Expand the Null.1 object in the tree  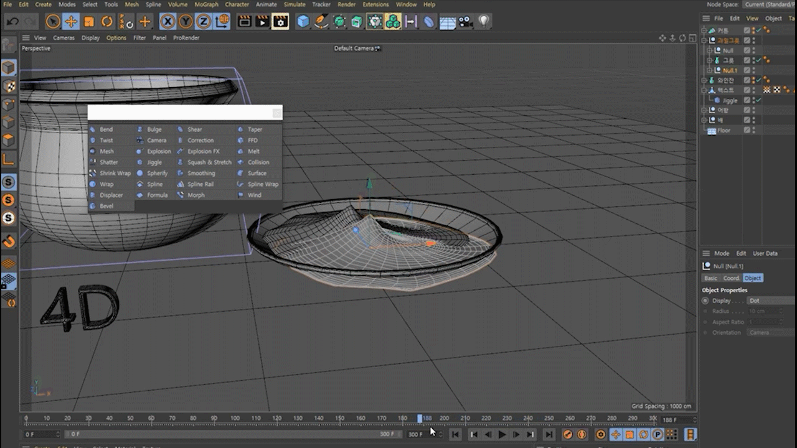point(709,70)
